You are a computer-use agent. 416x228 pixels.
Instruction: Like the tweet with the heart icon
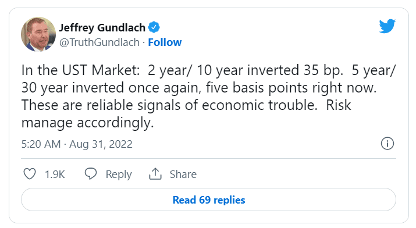pos(30,174)
